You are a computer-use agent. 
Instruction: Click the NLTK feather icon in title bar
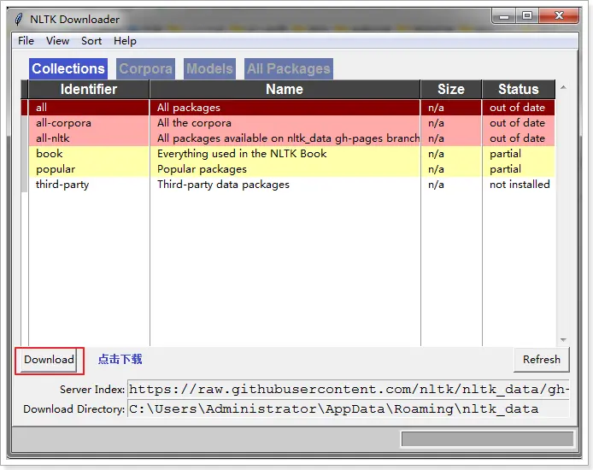[x=19, y=19]
